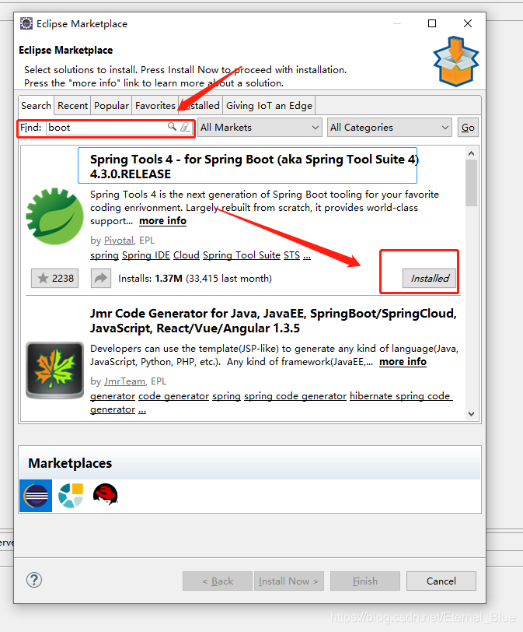Click the Eclipse Marketplace title bar icon

[x=26, y=23]
